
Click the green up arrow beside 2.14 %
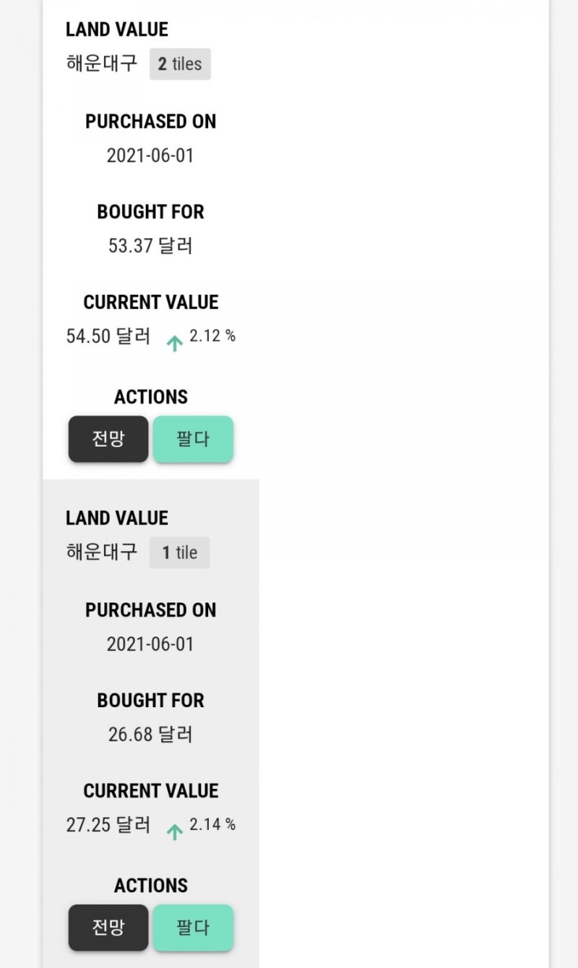tap(174, 831)
